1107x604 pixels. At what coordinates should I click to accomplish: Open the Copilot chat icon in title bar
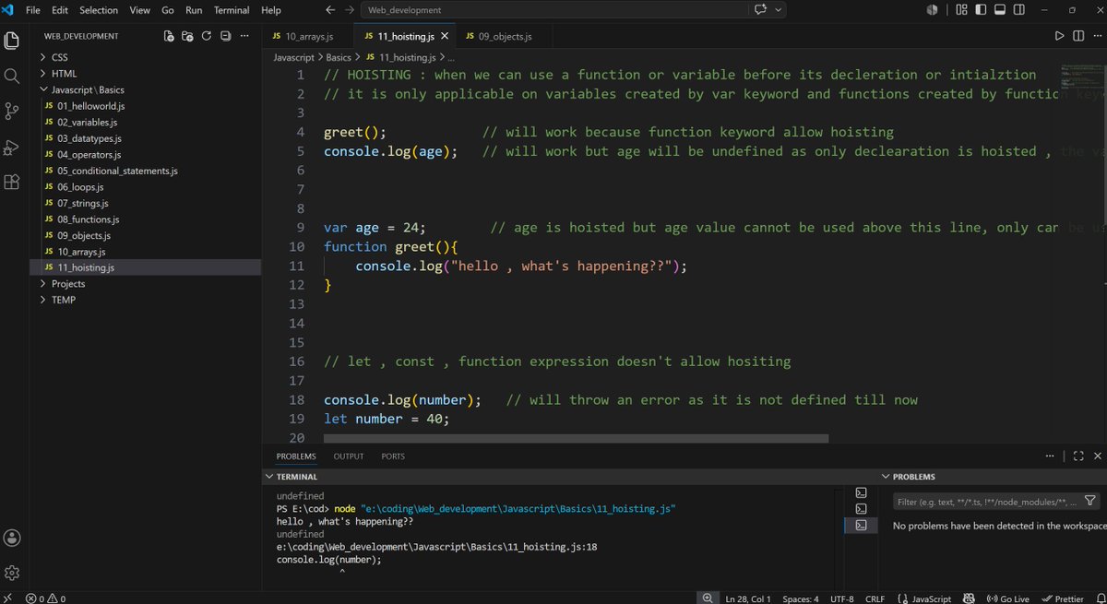pyautogui.click(x=761, y=10)
